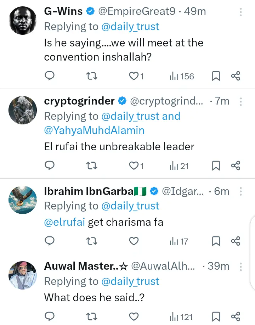255x325 pixels.
Task: Retweet G-Wins' reply about convention
Action: coord(92,76)
